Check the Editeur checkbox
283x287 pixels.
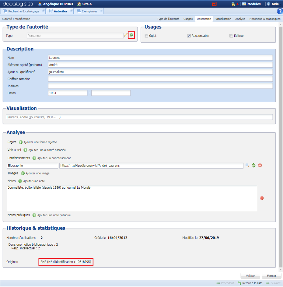click(x=231, y=36)
